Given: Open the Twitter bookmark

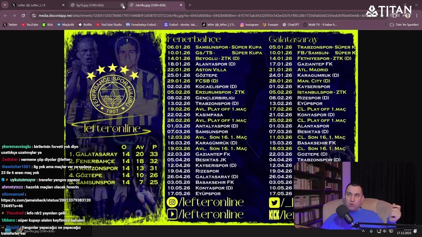Looking at the screenshot, I should pyautogui.click(x=10, y=25).
